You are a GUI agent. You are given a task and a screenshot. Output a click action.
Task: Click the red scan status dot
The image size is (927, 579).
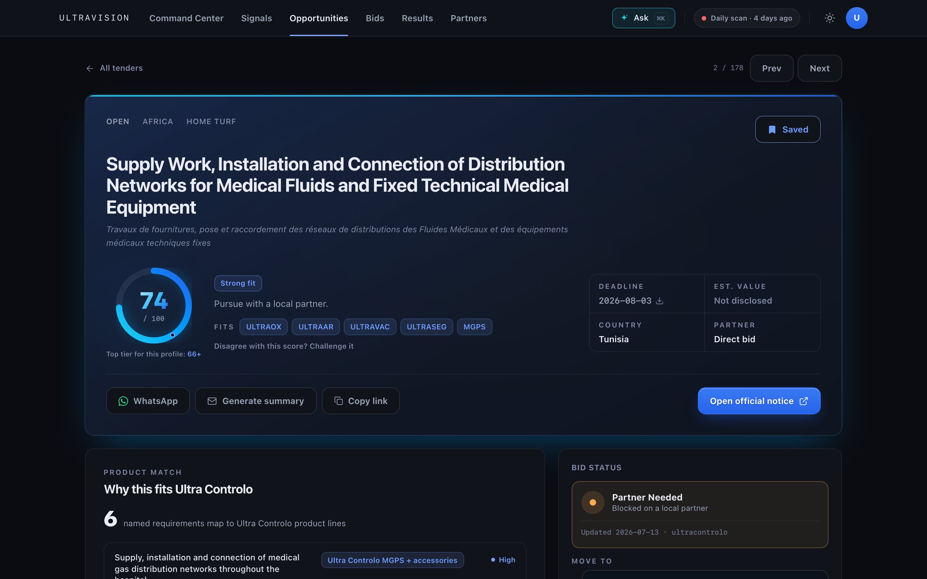tap(704, 18)
